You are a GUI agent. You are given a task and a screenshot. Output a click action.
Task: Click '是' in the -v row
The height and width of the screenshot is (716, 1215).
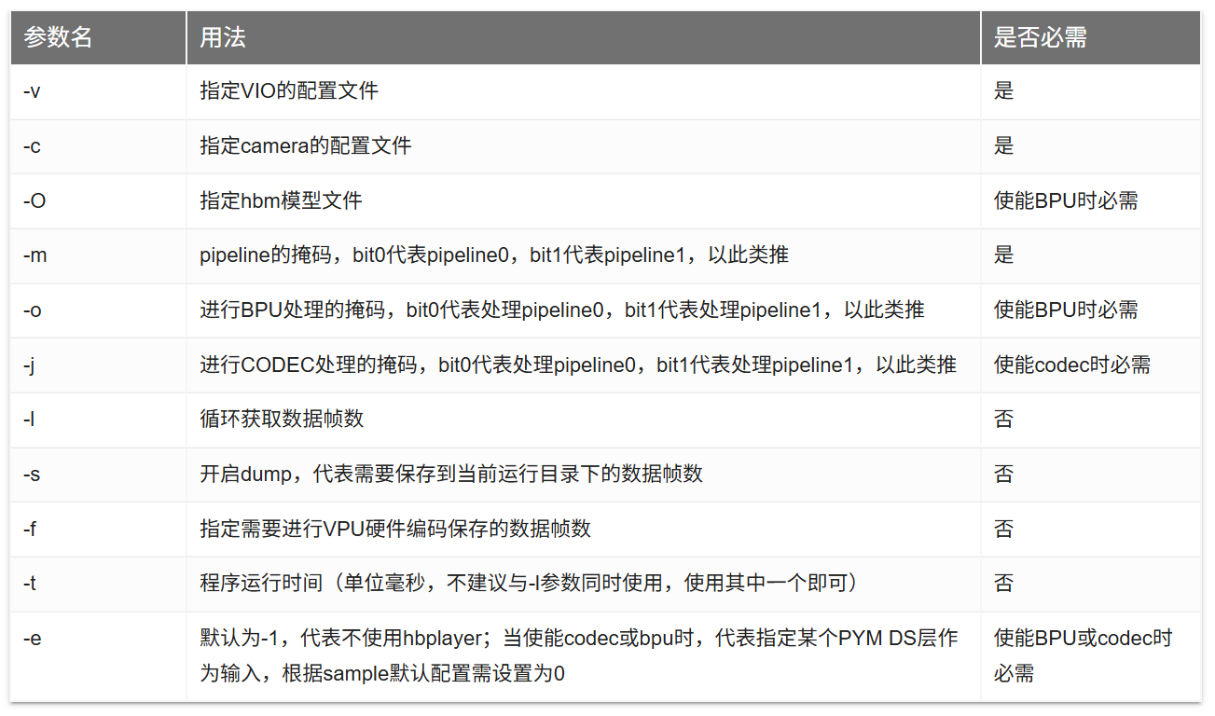[1004, 91]
